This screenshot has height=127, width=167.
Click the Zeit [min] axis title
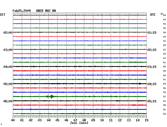[79, 123]
